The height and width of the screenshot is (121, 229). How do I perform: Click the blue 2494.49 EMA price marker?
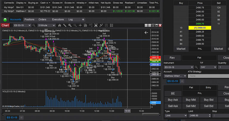pos(155,65)
